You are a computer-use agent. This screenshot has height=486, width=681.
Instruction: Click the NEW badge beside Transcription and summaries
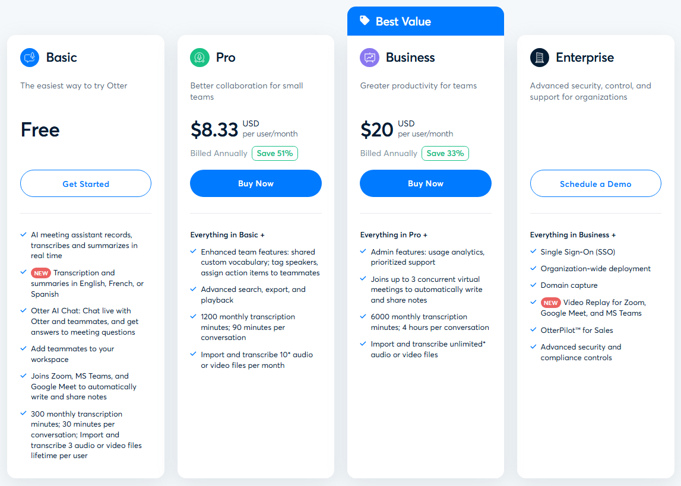(x=41, y=273)
